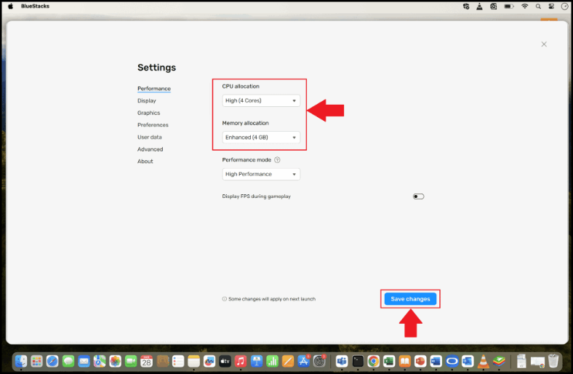Image resolution: width=573 pixels, height=374 pixels.
Task: Open Numbers from the dock
Action: pyautogui.click(x=272, y=362)
